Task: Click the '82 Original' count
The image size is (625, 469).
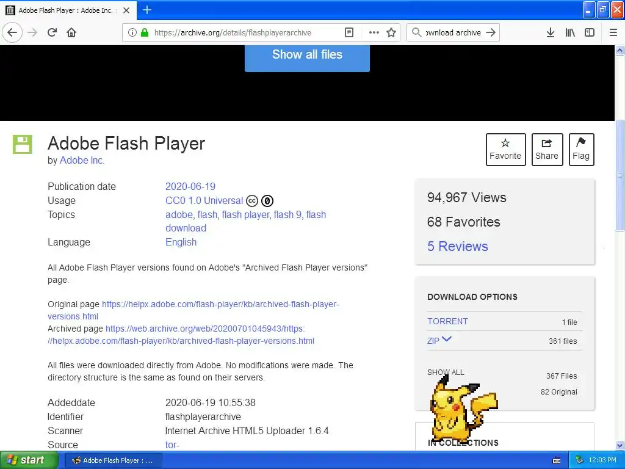Action: [559, 392]
